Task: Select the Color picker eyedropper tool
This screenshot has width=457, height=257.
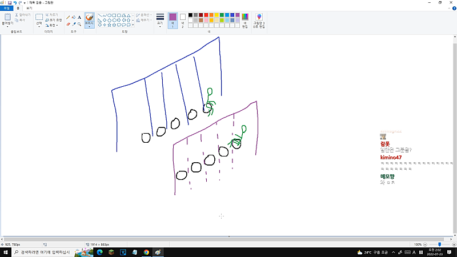Action: pyautogui.click(x=74, y=24)
